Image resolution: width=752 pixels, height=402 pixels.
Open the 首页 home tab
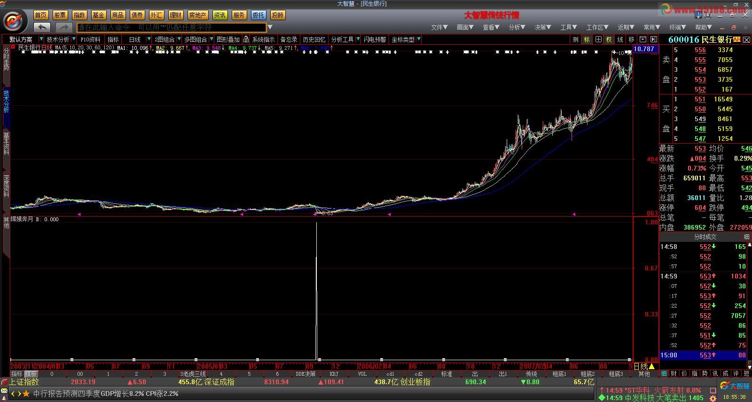pyautogui.click(x=41, y=15)
